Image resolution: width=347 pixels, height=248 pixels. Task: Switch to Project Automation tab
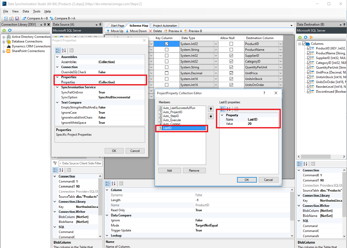[165, 26]
